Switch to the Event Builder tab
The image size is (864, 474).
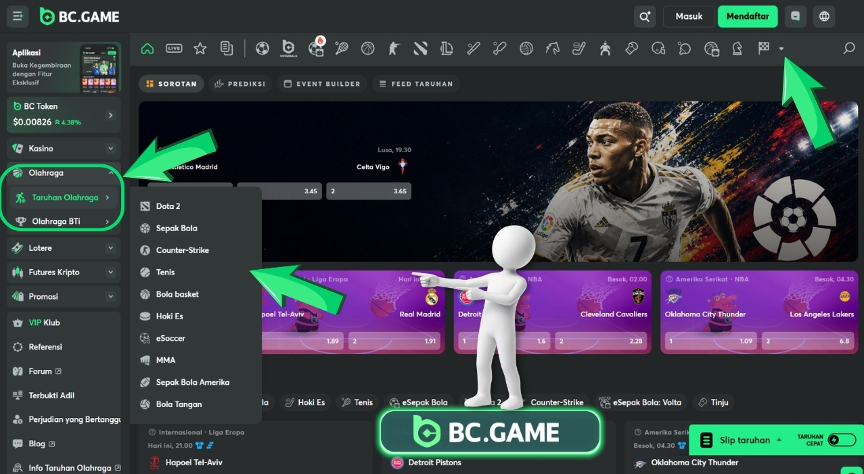click(322, 84)
